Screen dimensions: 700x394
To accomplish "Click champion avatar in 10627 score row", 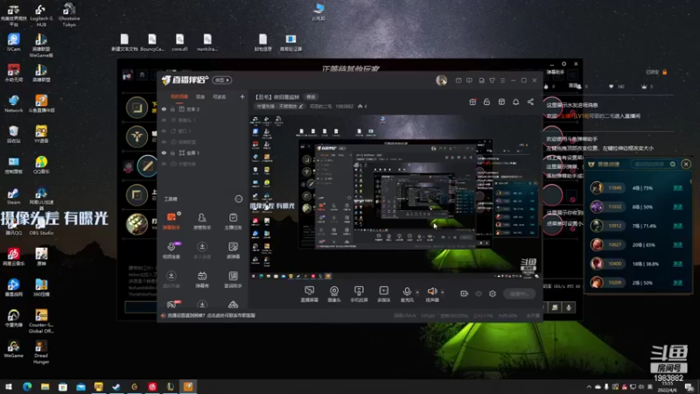I will [597, 245].
